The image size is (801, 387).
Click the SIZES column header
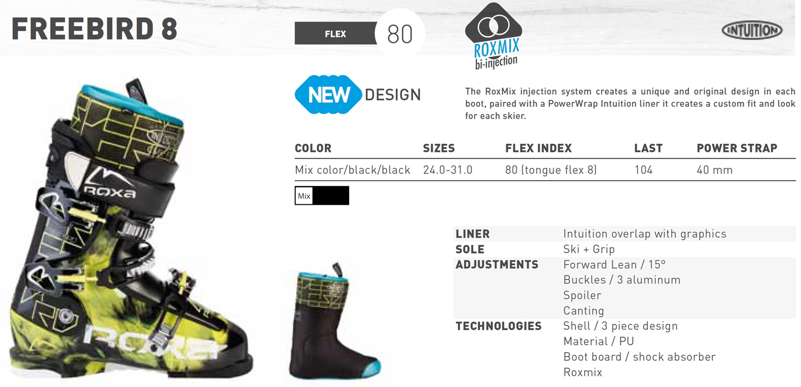coord(439,148)
